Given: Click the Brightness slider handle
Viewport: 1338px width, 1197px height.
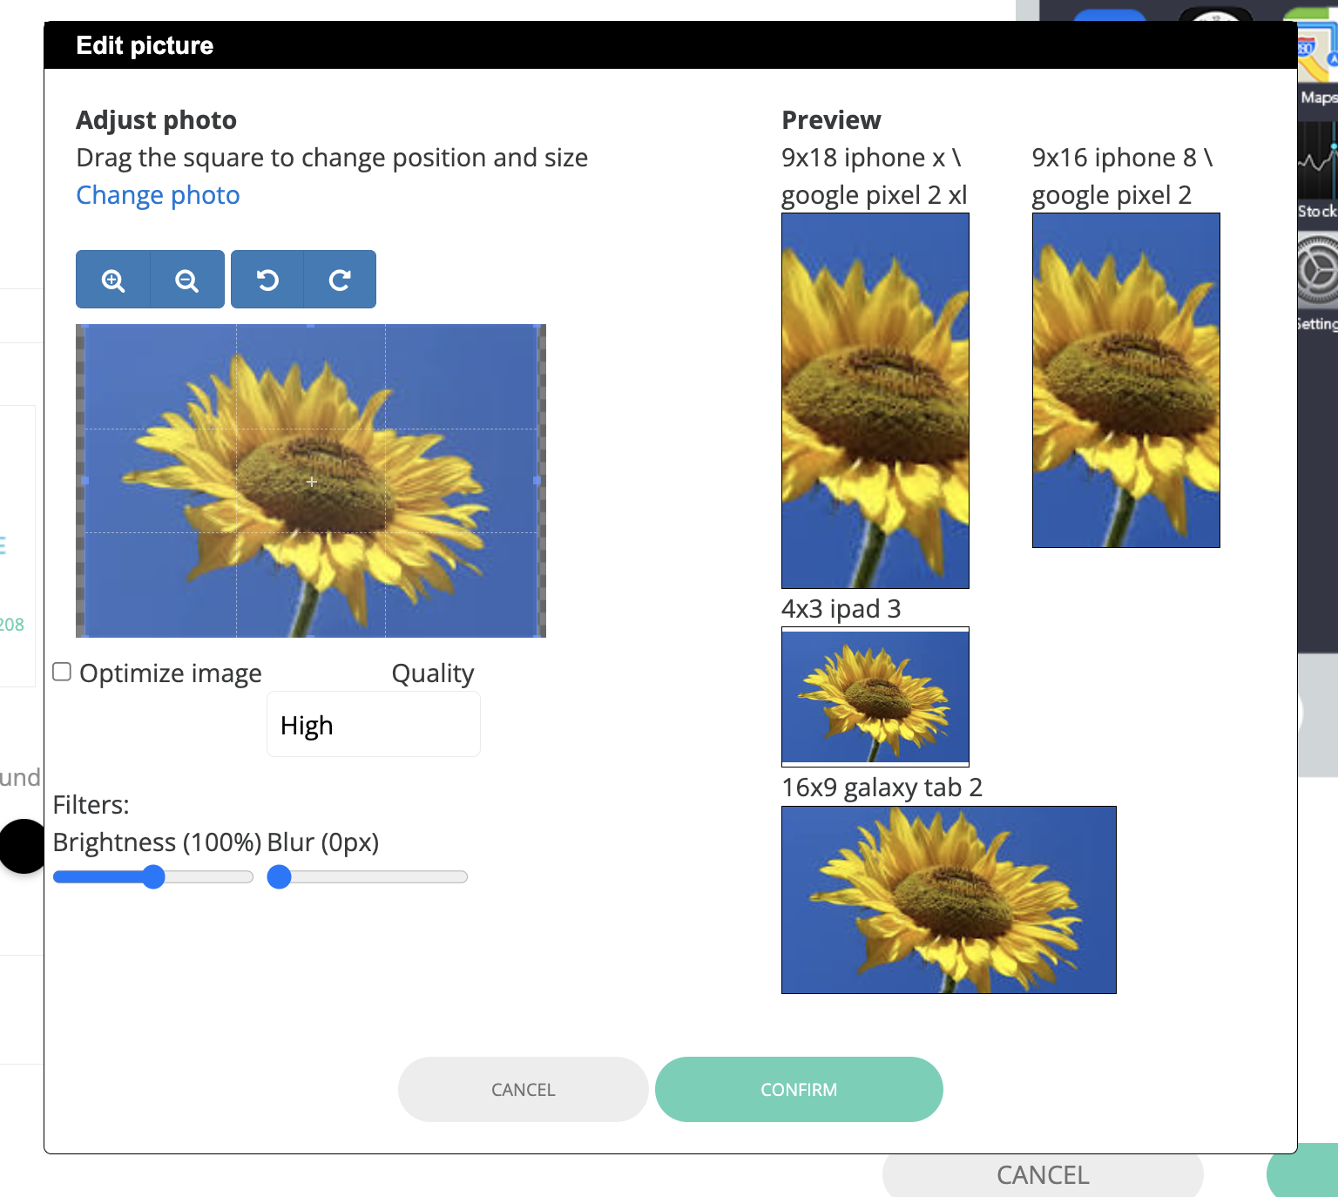Looking at the screenshot, I should [x=153, y=876].
